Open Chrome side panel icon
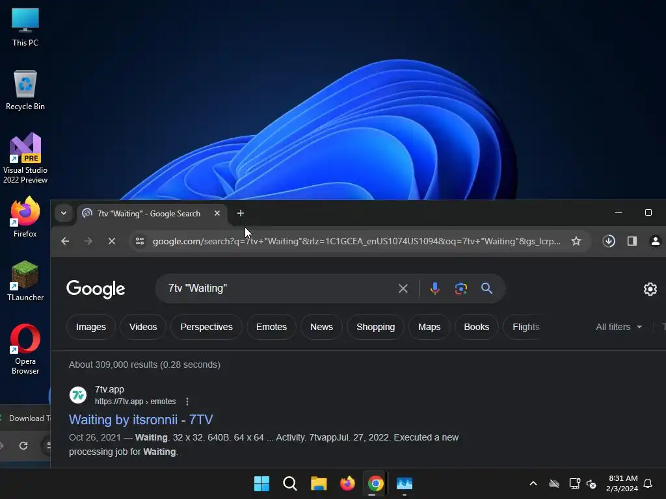 click(632, 241)
